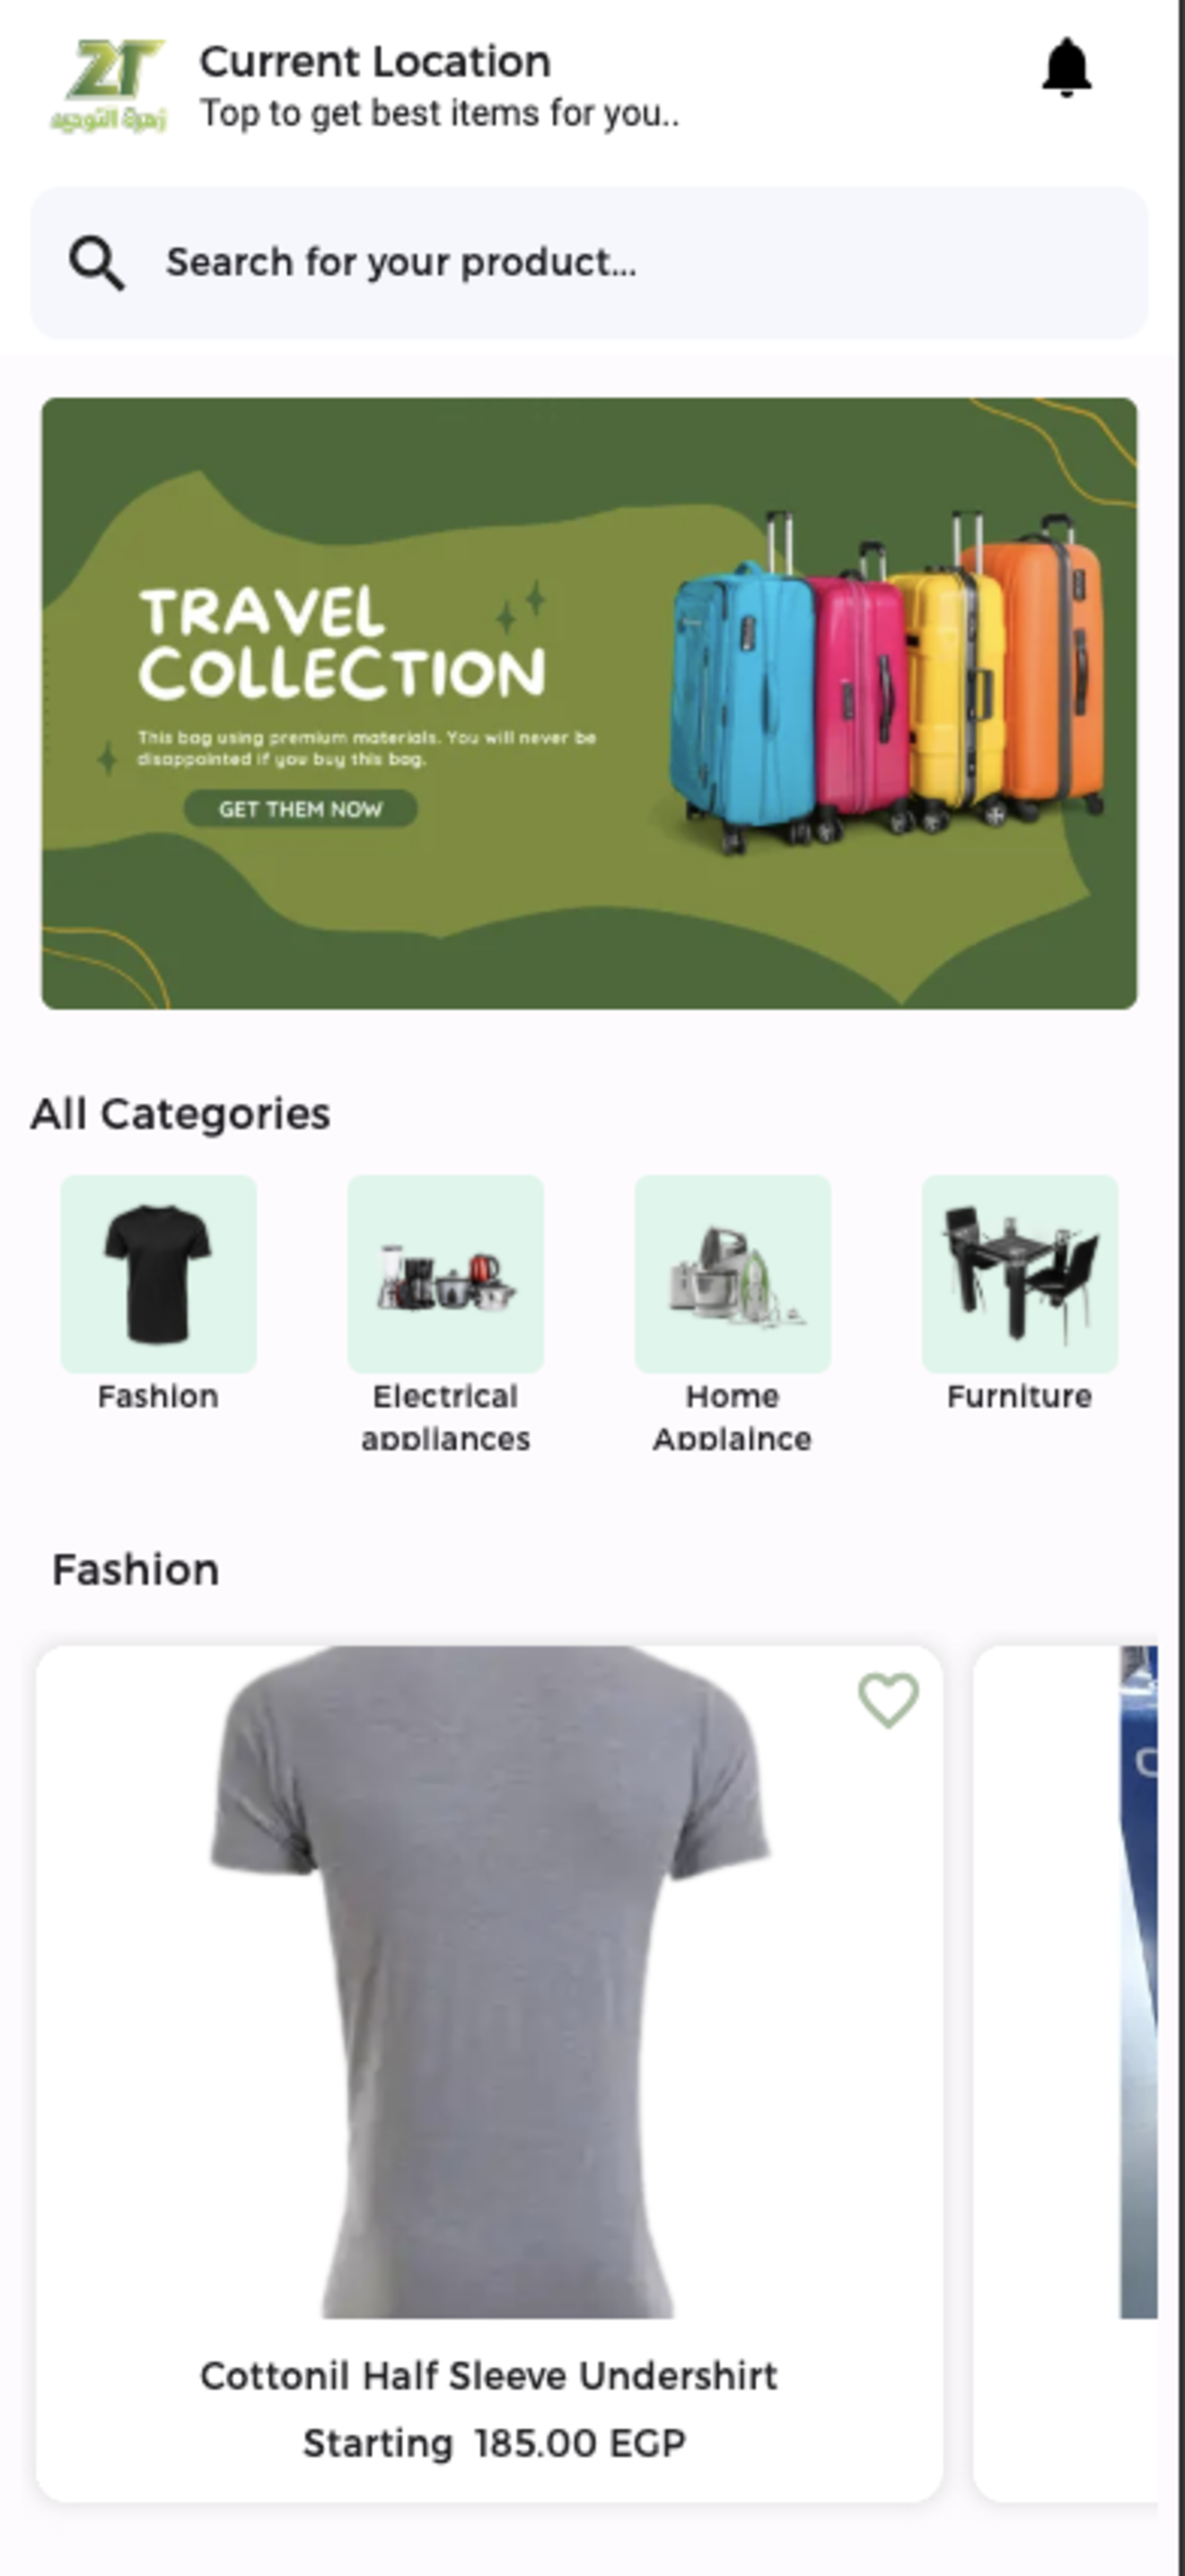Viewport: 1185px width, 2576px height.
Task: Click the Fashion section heading
Action: (x=136, y=1570)
